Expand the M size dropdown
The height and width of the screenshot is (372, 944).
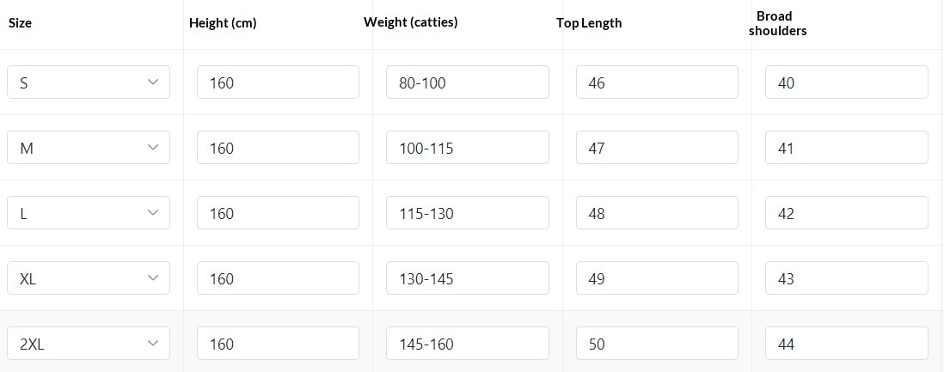(x=89, y=148)
